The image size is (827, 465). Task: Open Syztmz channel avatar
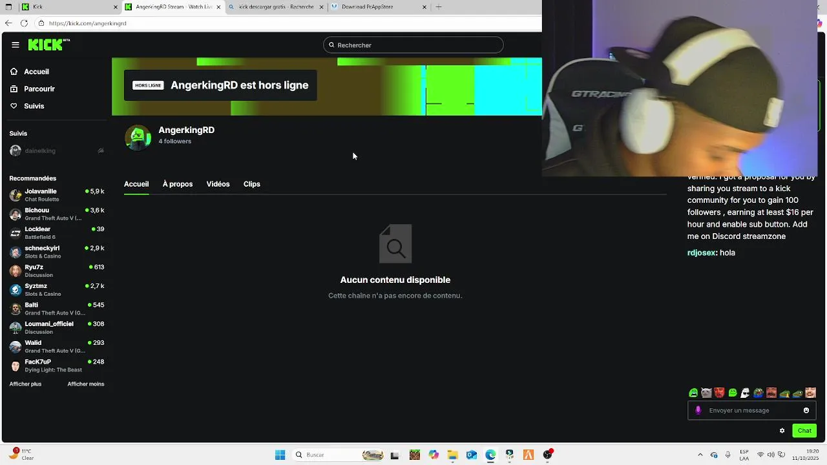click(x=16, y=290)
